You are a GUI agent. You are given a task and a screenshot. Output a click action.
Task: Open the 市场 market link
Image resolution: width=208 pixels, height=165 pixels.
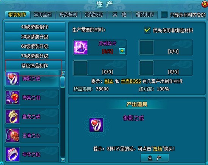pyautogui.click(x=158, y=149)
